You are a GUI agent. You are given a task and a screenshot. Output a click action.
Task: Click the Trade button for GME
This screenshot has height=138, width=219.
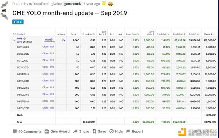(x=48, y=40)
